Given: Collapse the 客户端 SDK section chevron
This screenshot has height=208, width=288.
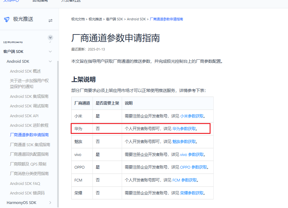Looking at the screenshot, I should [50, 51].
